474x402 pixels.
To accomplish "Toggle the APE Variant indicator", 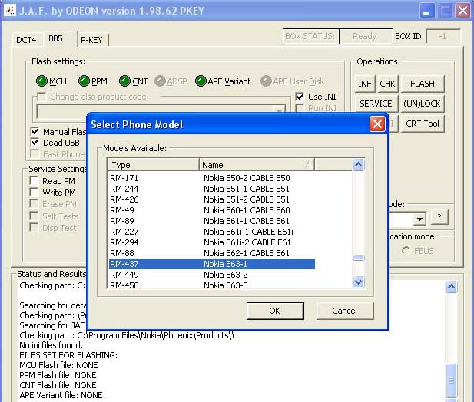I will [201, 81].
